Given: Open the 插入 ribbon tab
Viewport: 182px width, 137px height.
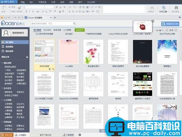Looking at the screenshot, I should point(31,2).
